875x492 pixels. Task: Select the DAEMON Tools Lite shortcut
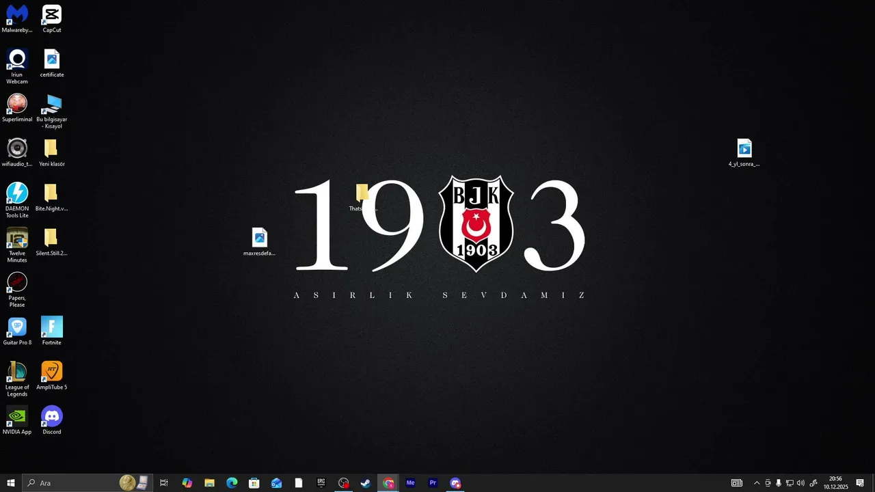(17, 200)
